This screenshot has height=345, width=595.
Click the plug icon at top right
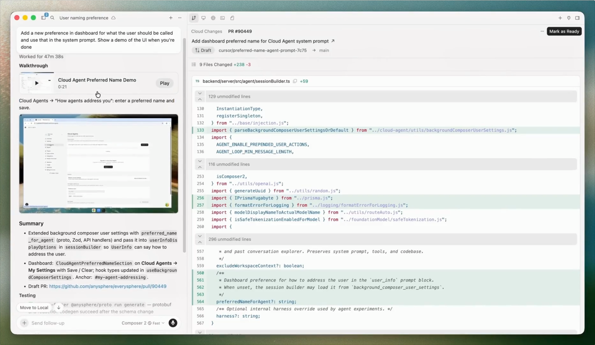tap(569, 18)
